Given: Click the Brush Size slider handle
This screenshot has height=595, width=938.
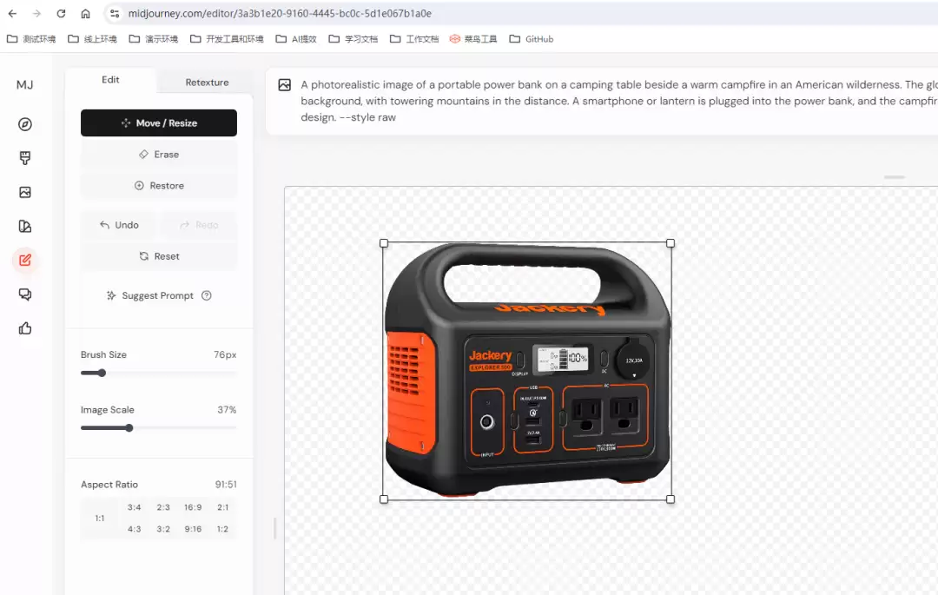Looking at the screenshot, I should coord(102,373).
